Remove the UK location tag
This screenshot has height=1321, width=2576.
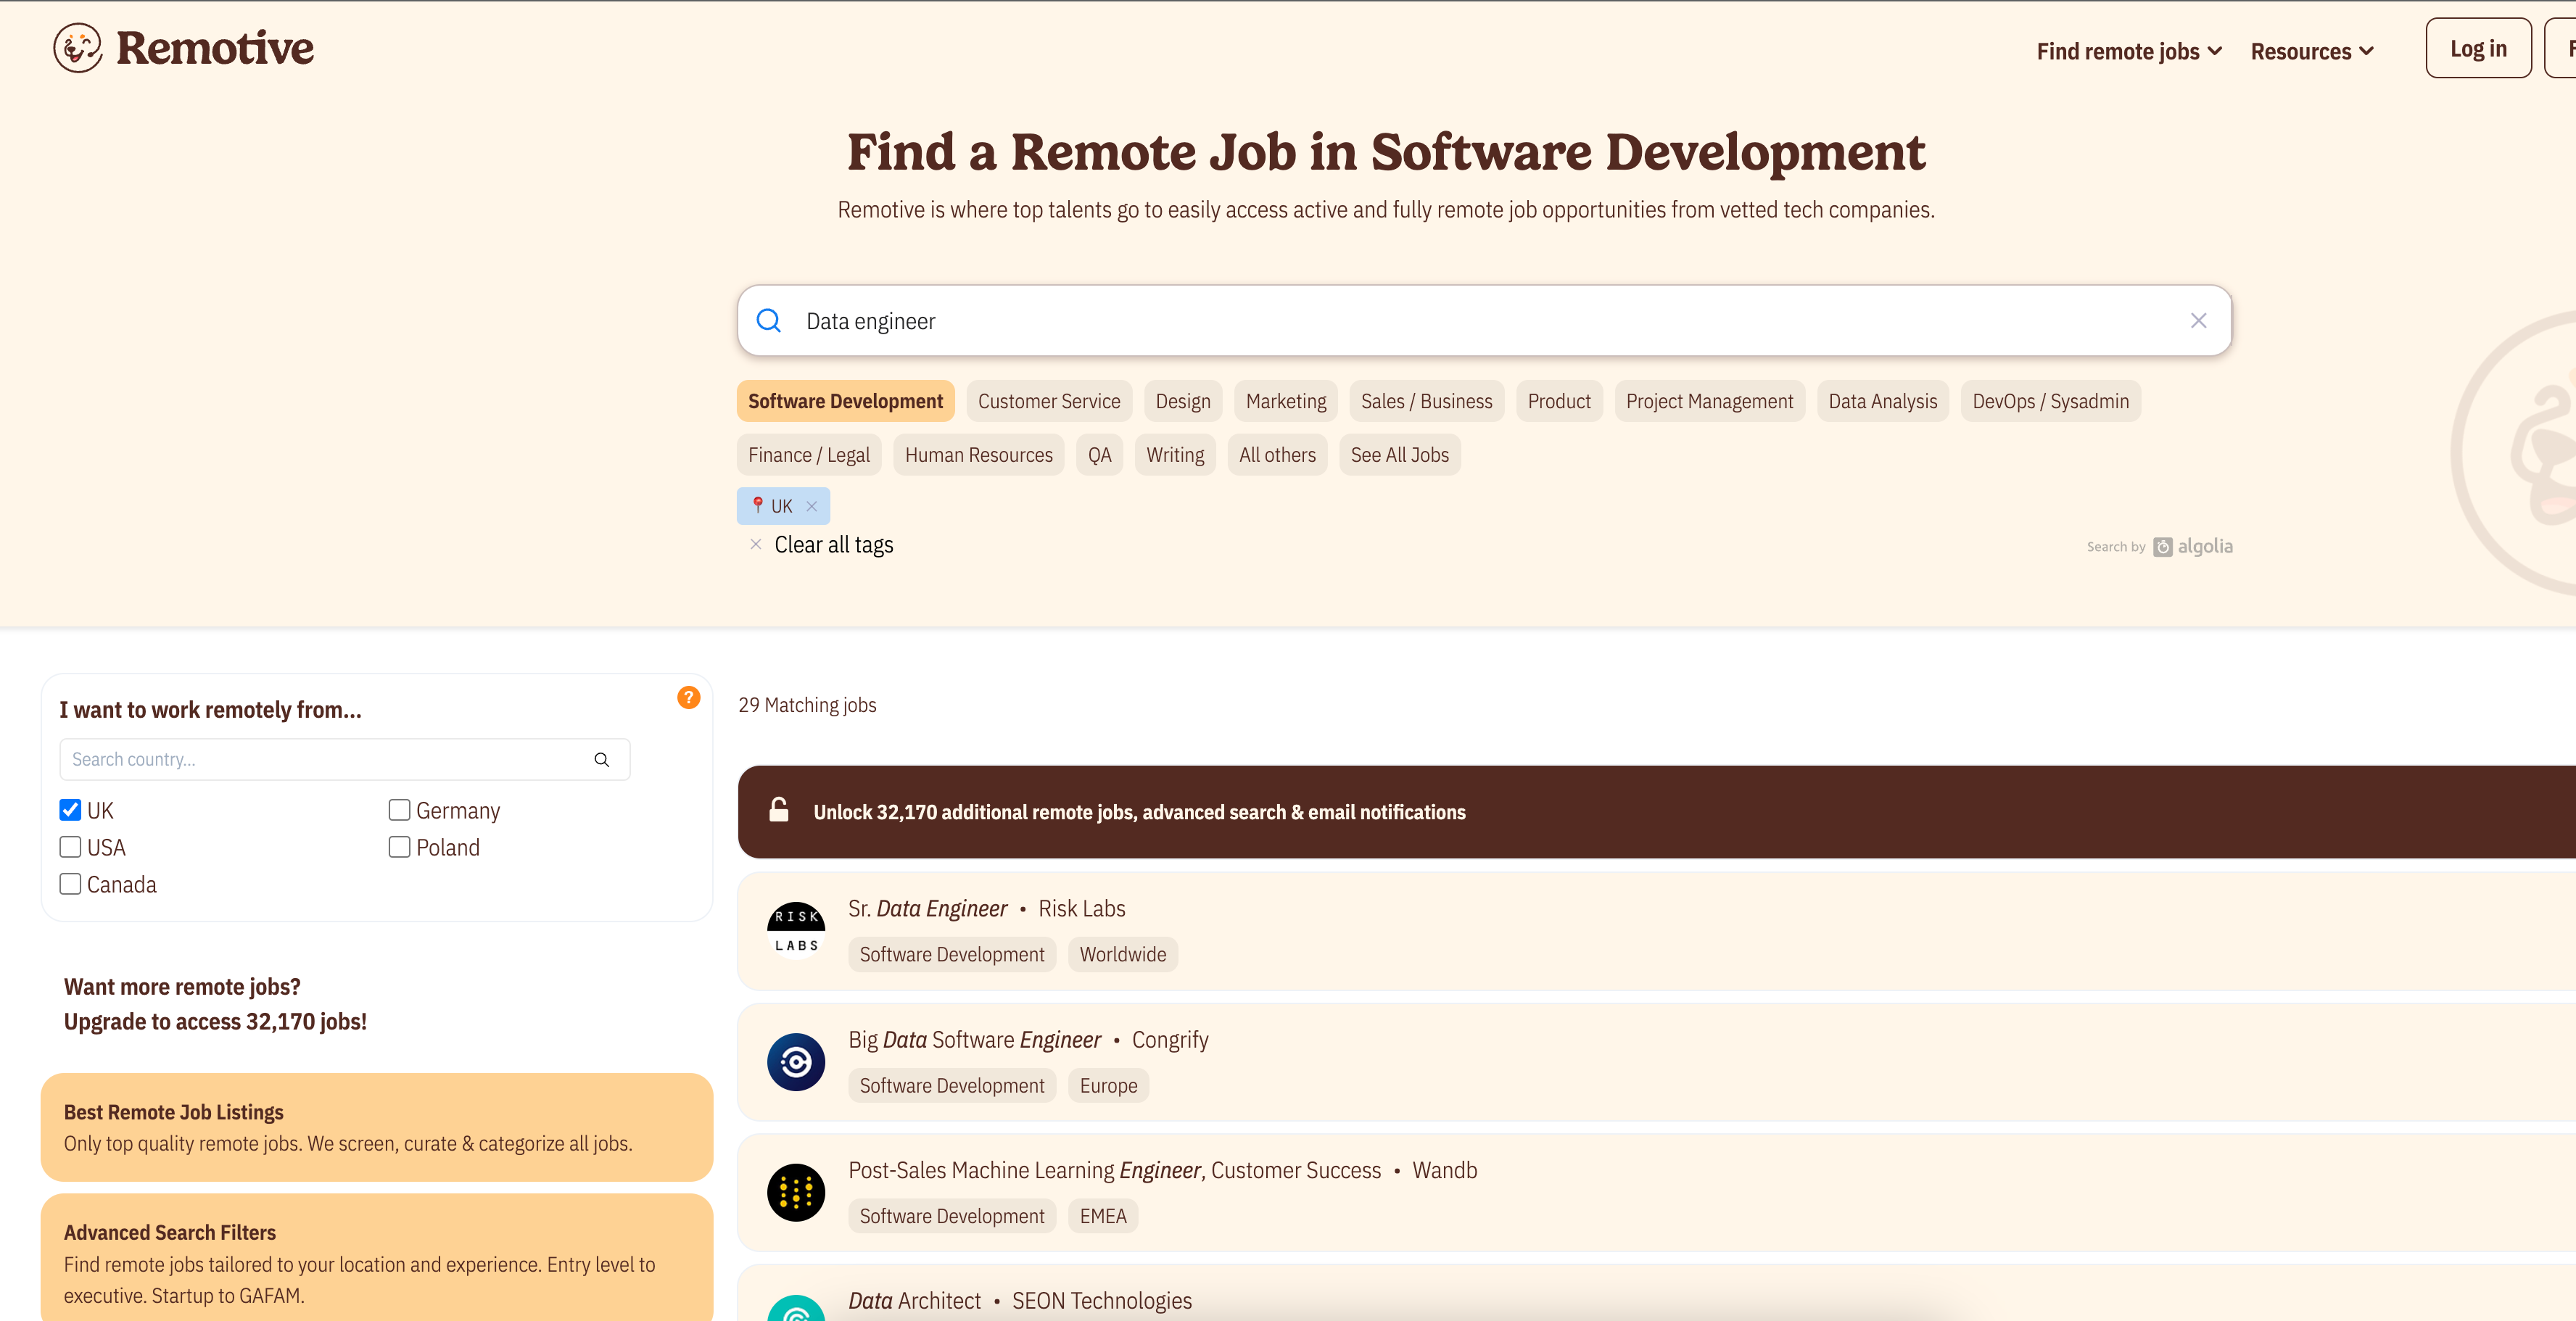(x=812, y=507)
